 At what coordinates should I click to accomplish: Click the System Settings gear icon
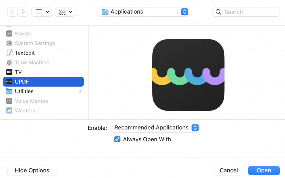(9, 43)
